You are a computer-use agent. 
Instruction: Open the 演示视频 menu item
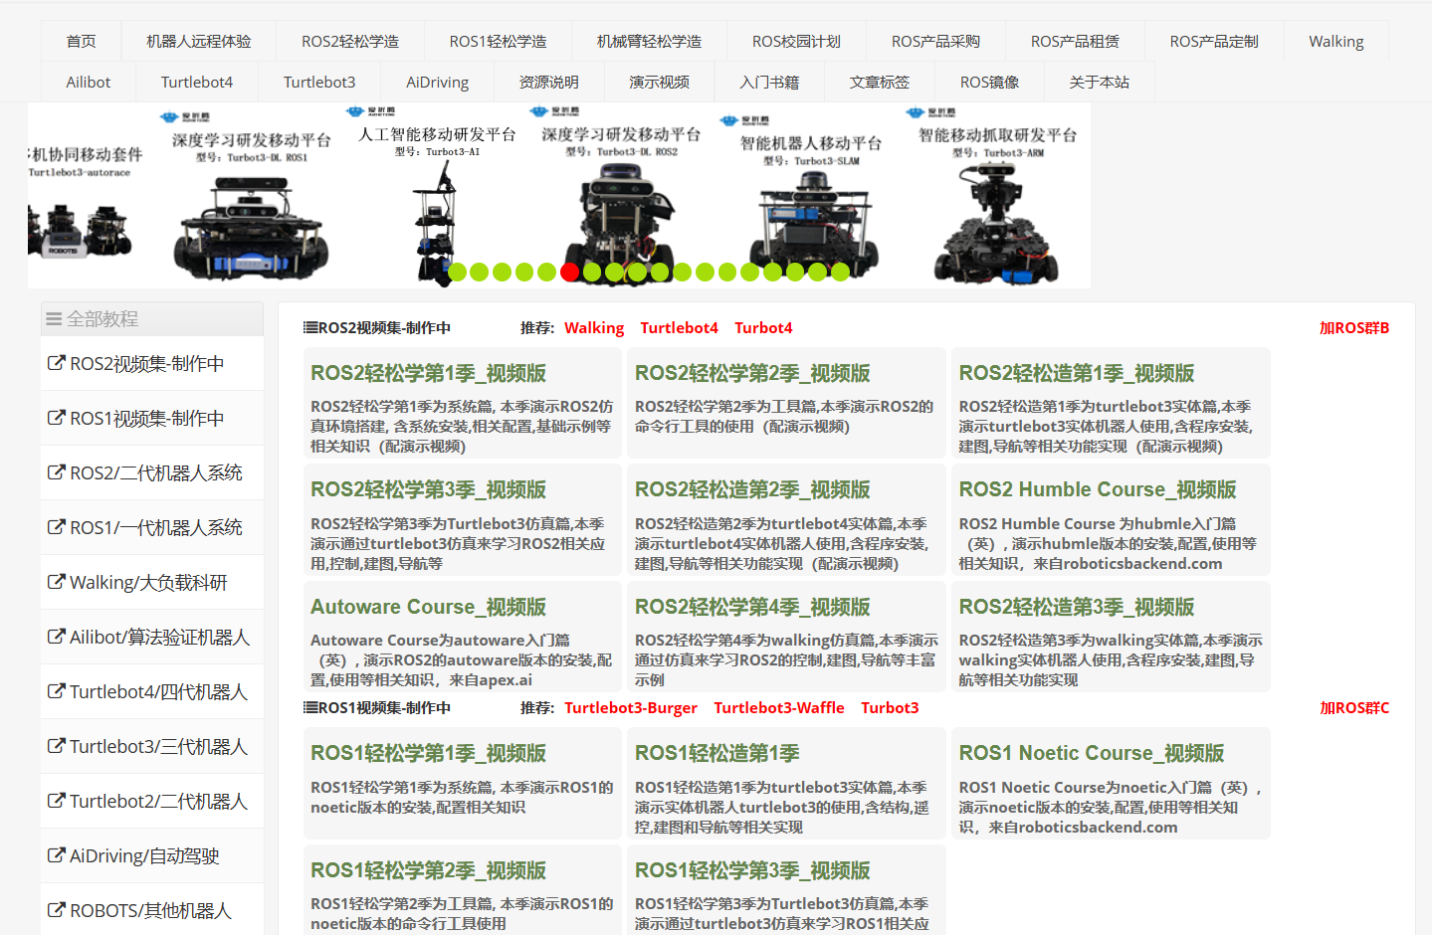[659, 83]
